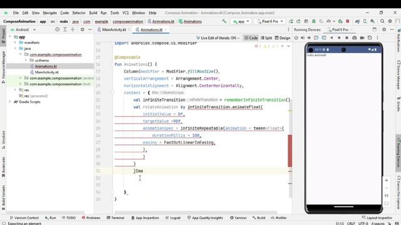This screenshot has height=225, width=401.
Task: Rotate emulator right
Action: click(x=324, y=37)
